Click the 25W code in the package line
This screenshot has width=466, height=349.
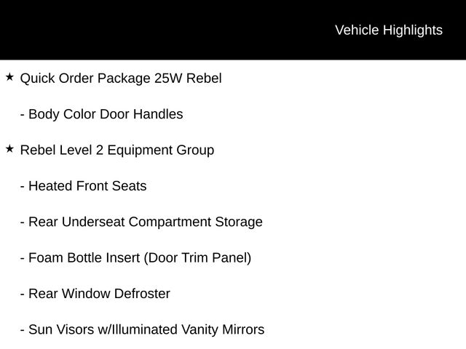click(x=168, y=78)
